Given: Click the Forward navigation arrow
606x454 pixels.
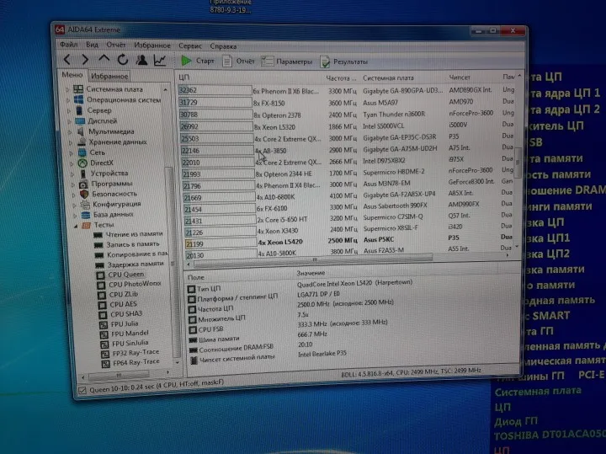Looking at the screenshot, I should coord(85,60).
